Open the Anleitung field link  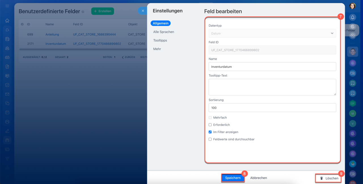tap(52, 34)
